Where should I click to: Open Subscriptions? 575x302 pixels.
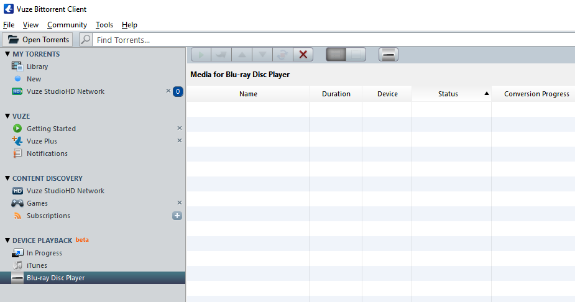tap(48, 216)
